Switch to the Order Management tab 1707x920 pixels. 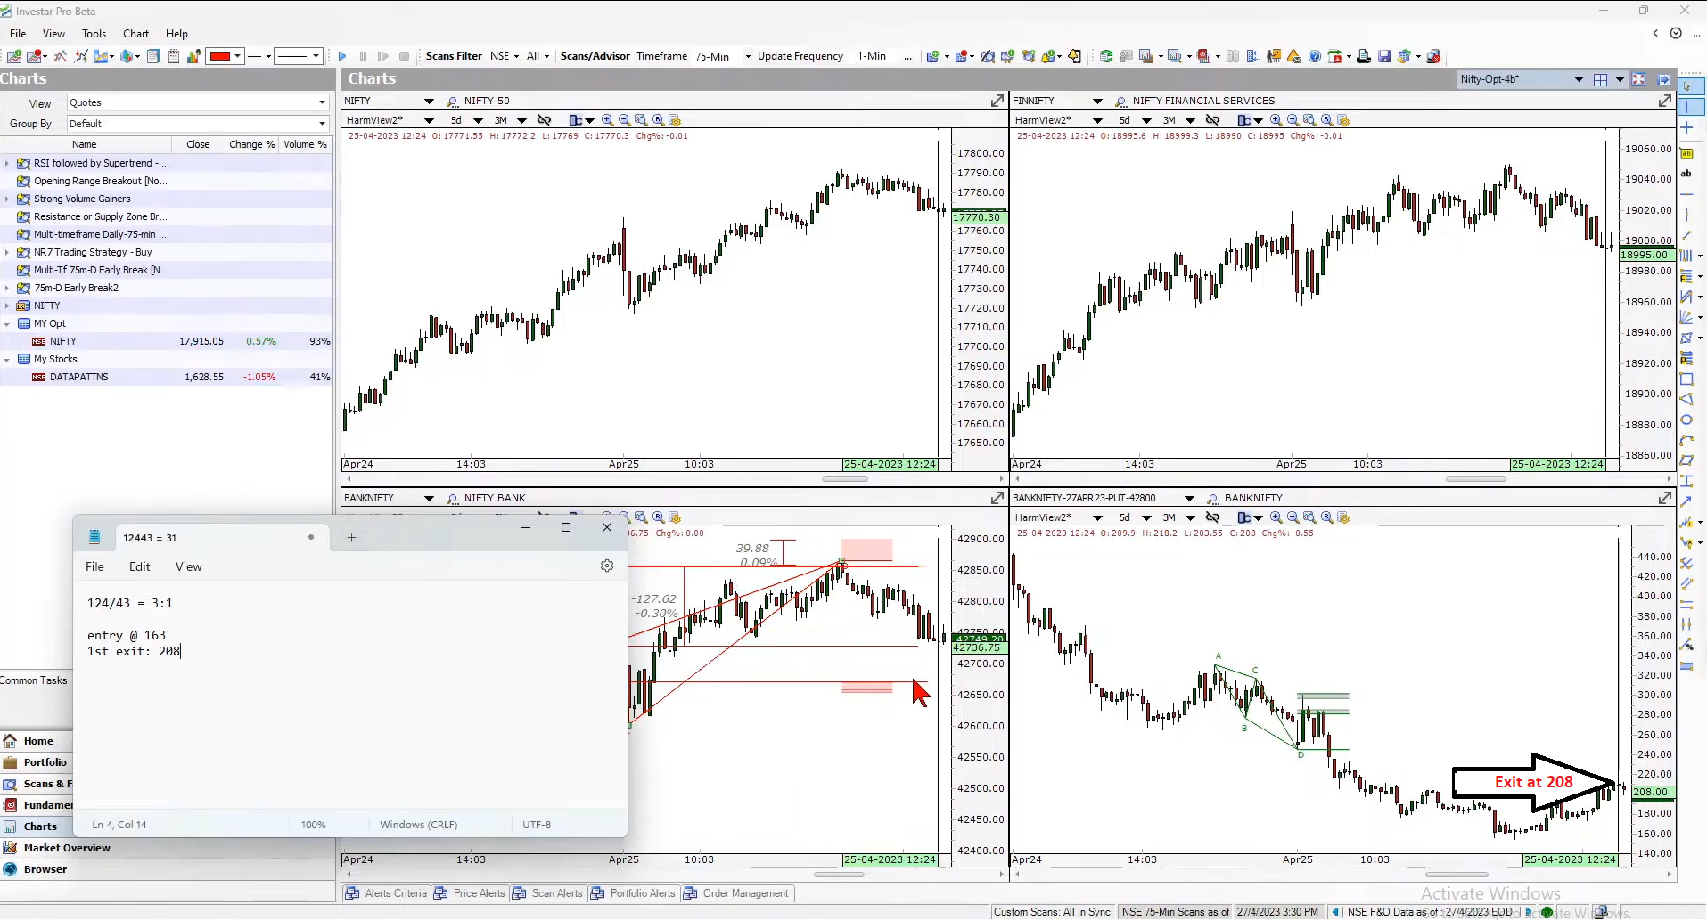(745, 893)
